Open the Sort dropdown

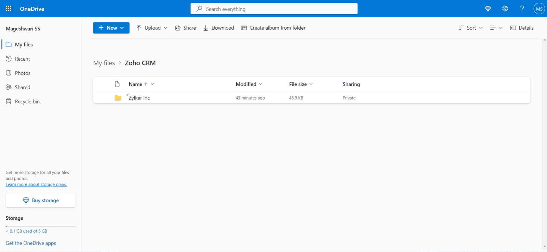tap(471, 28)
